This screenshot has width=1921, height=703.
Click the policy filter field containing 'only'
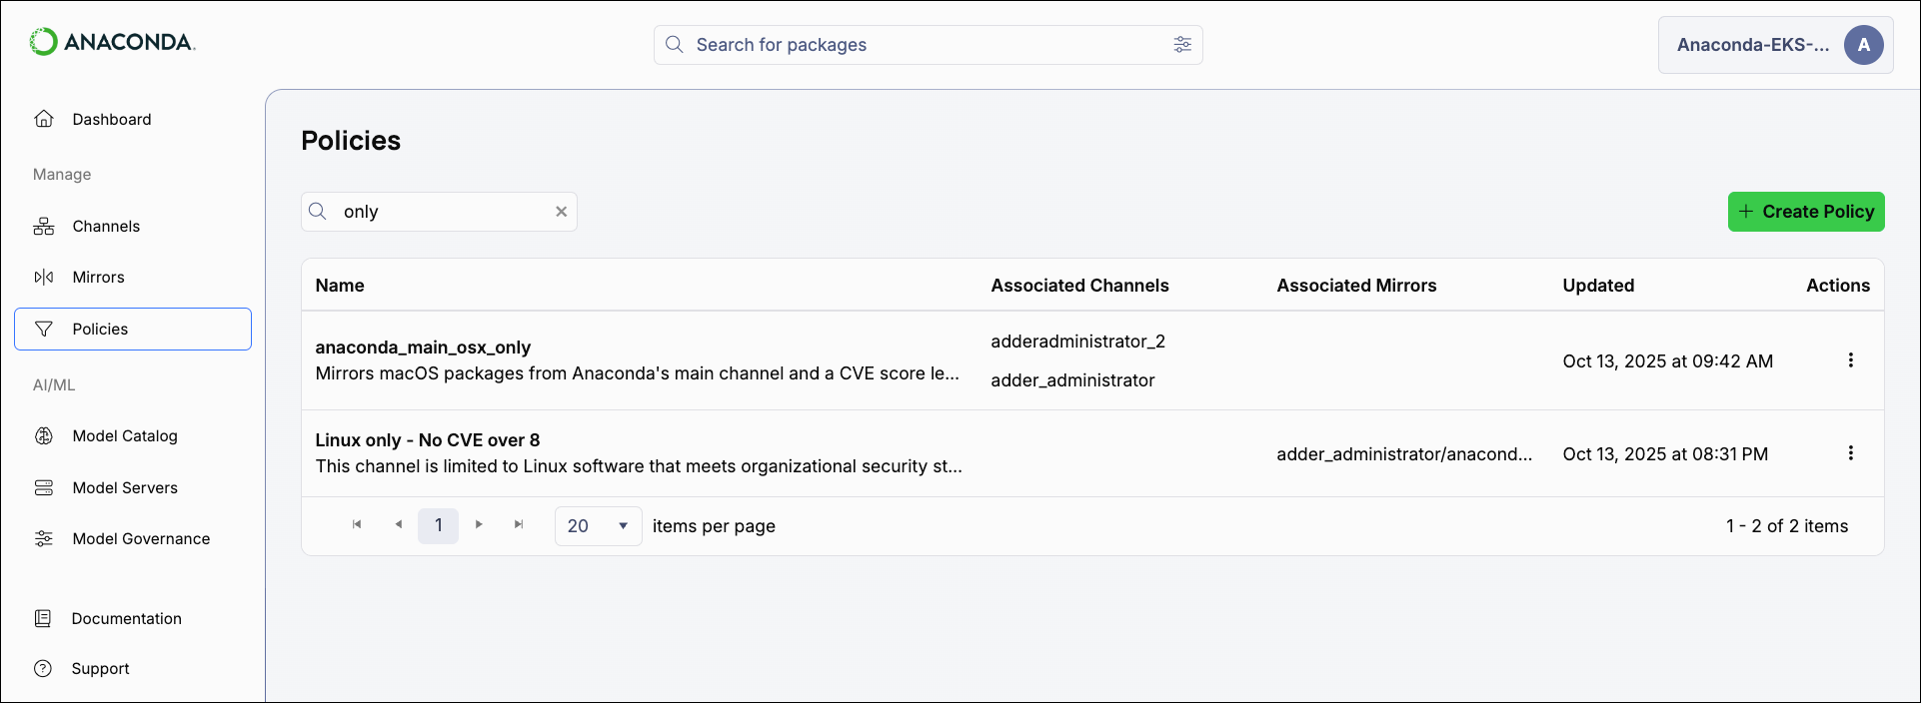[439, 212]
